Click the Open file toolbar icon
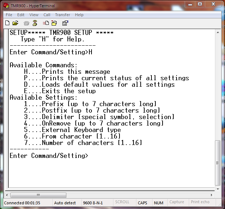The image size is (225, 209). pos(15,23)
